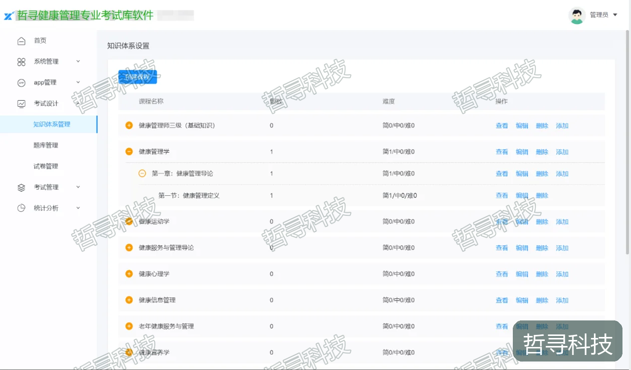Click 添加 for 第一章：健康管理导论
Image resolution: width=631 pixels, height=370 pixels.
562,174
